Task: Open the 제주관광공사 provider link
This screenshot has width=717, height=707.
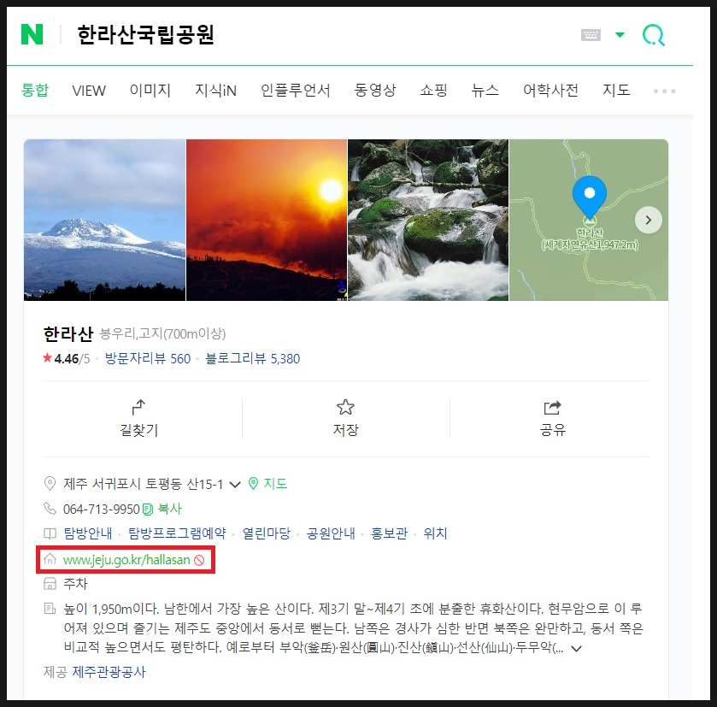Action: (109, 672)
